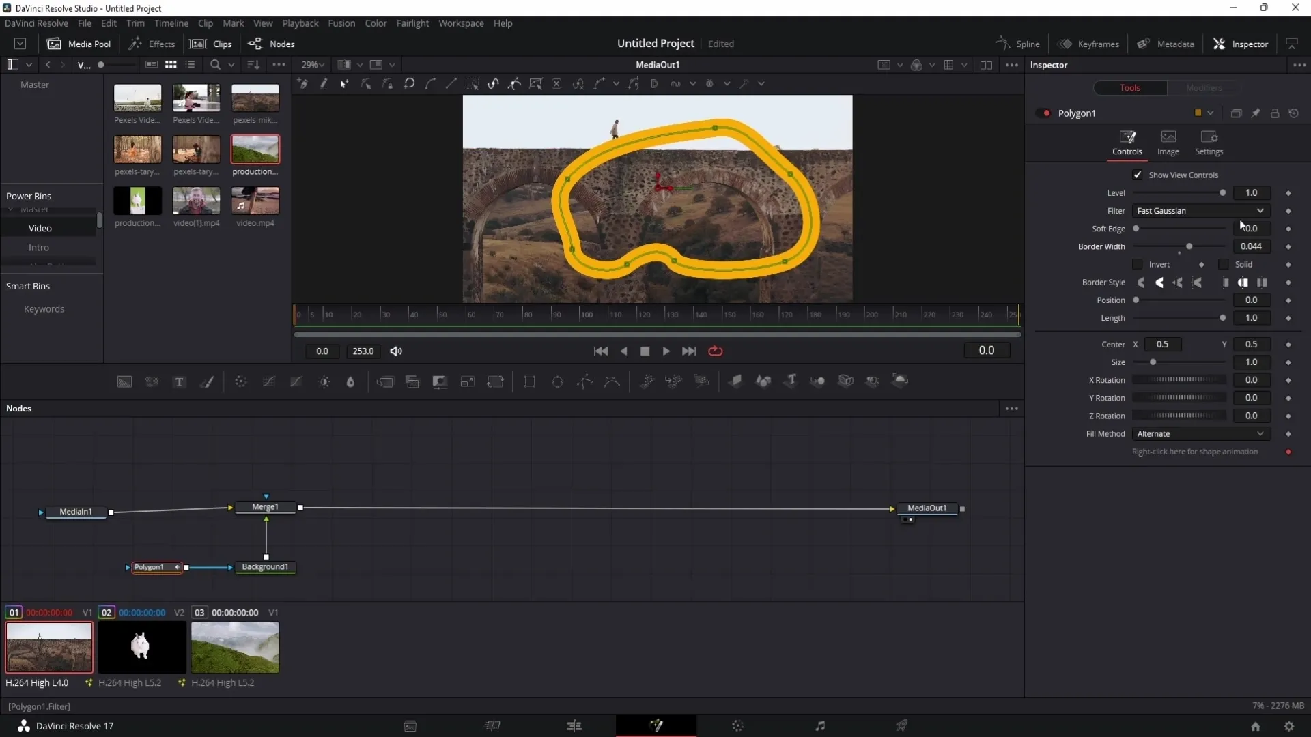The height and width of the screenshot is (737, 1311).
Task: Open the viewer zoom 29% dropdown
Action: (313, 65)
